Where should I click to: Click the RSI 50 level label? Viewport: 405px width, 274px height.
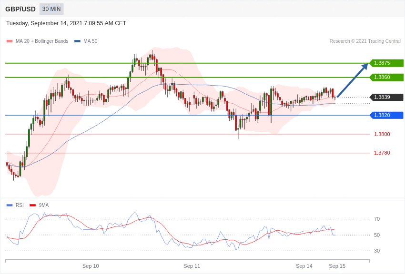(377, 235)
